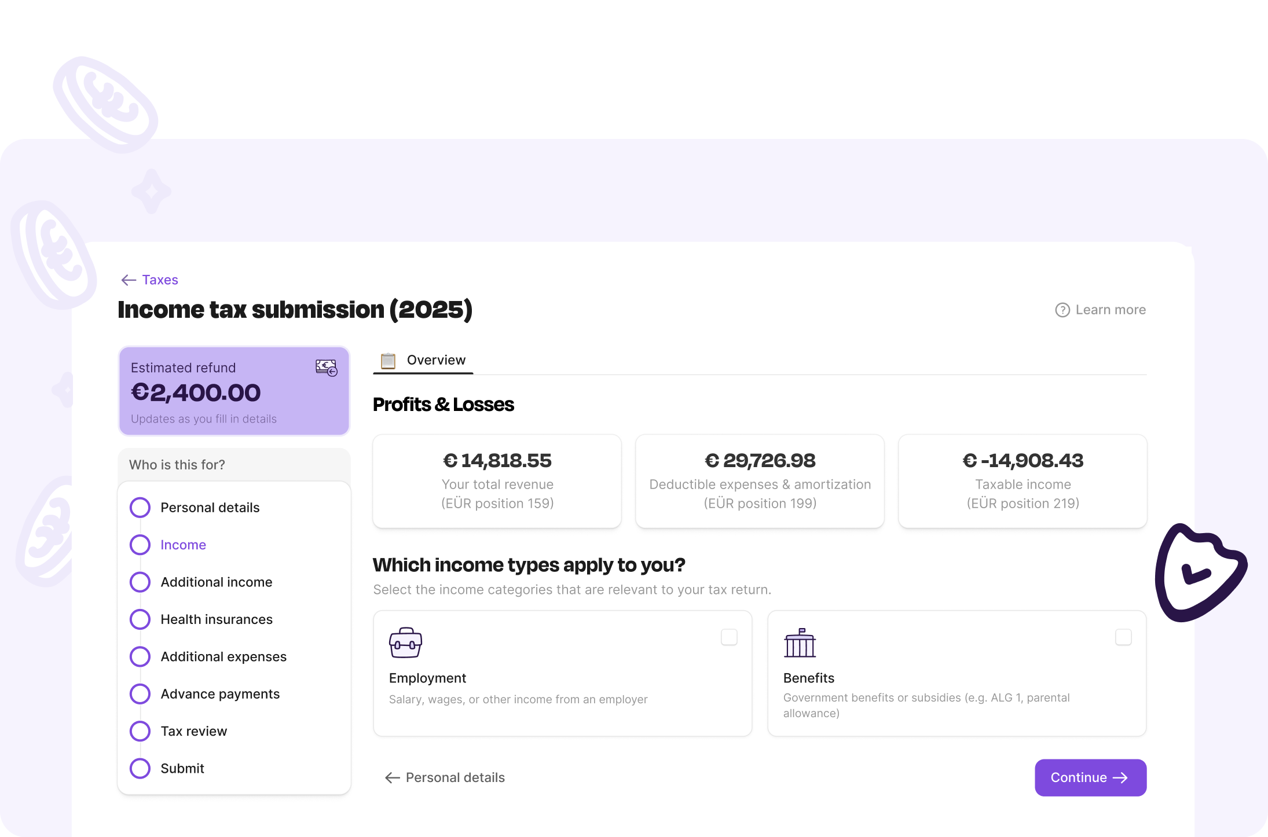Select the Tax review step circle
The height and width of the screenshot is (837, 1268).
click(x=140, y=731)
